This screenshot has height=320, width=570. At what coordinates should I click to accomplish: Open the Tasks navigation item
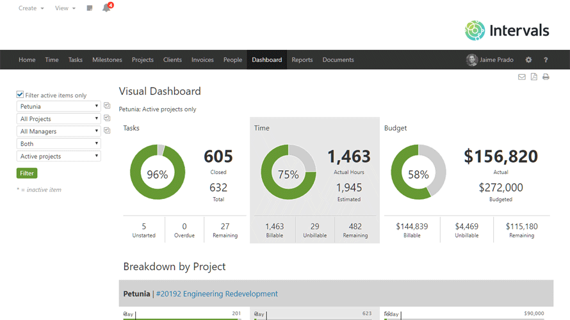pos(75,60)
